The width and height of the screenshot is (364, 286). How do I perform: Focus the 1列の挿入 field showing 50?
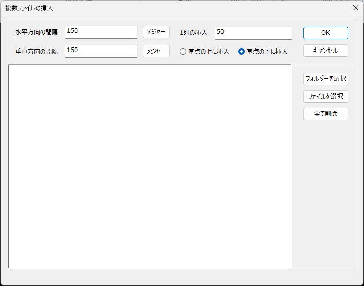pyautogui.click(x=253, y=32)
